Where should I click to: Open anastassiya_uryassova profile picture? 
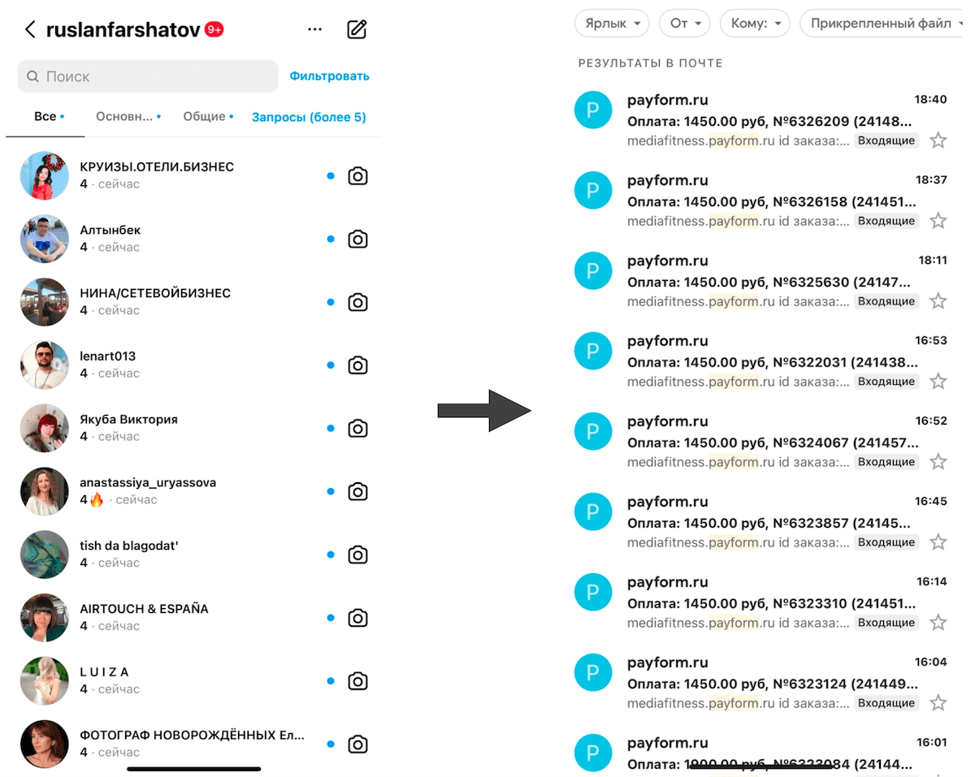45,491
